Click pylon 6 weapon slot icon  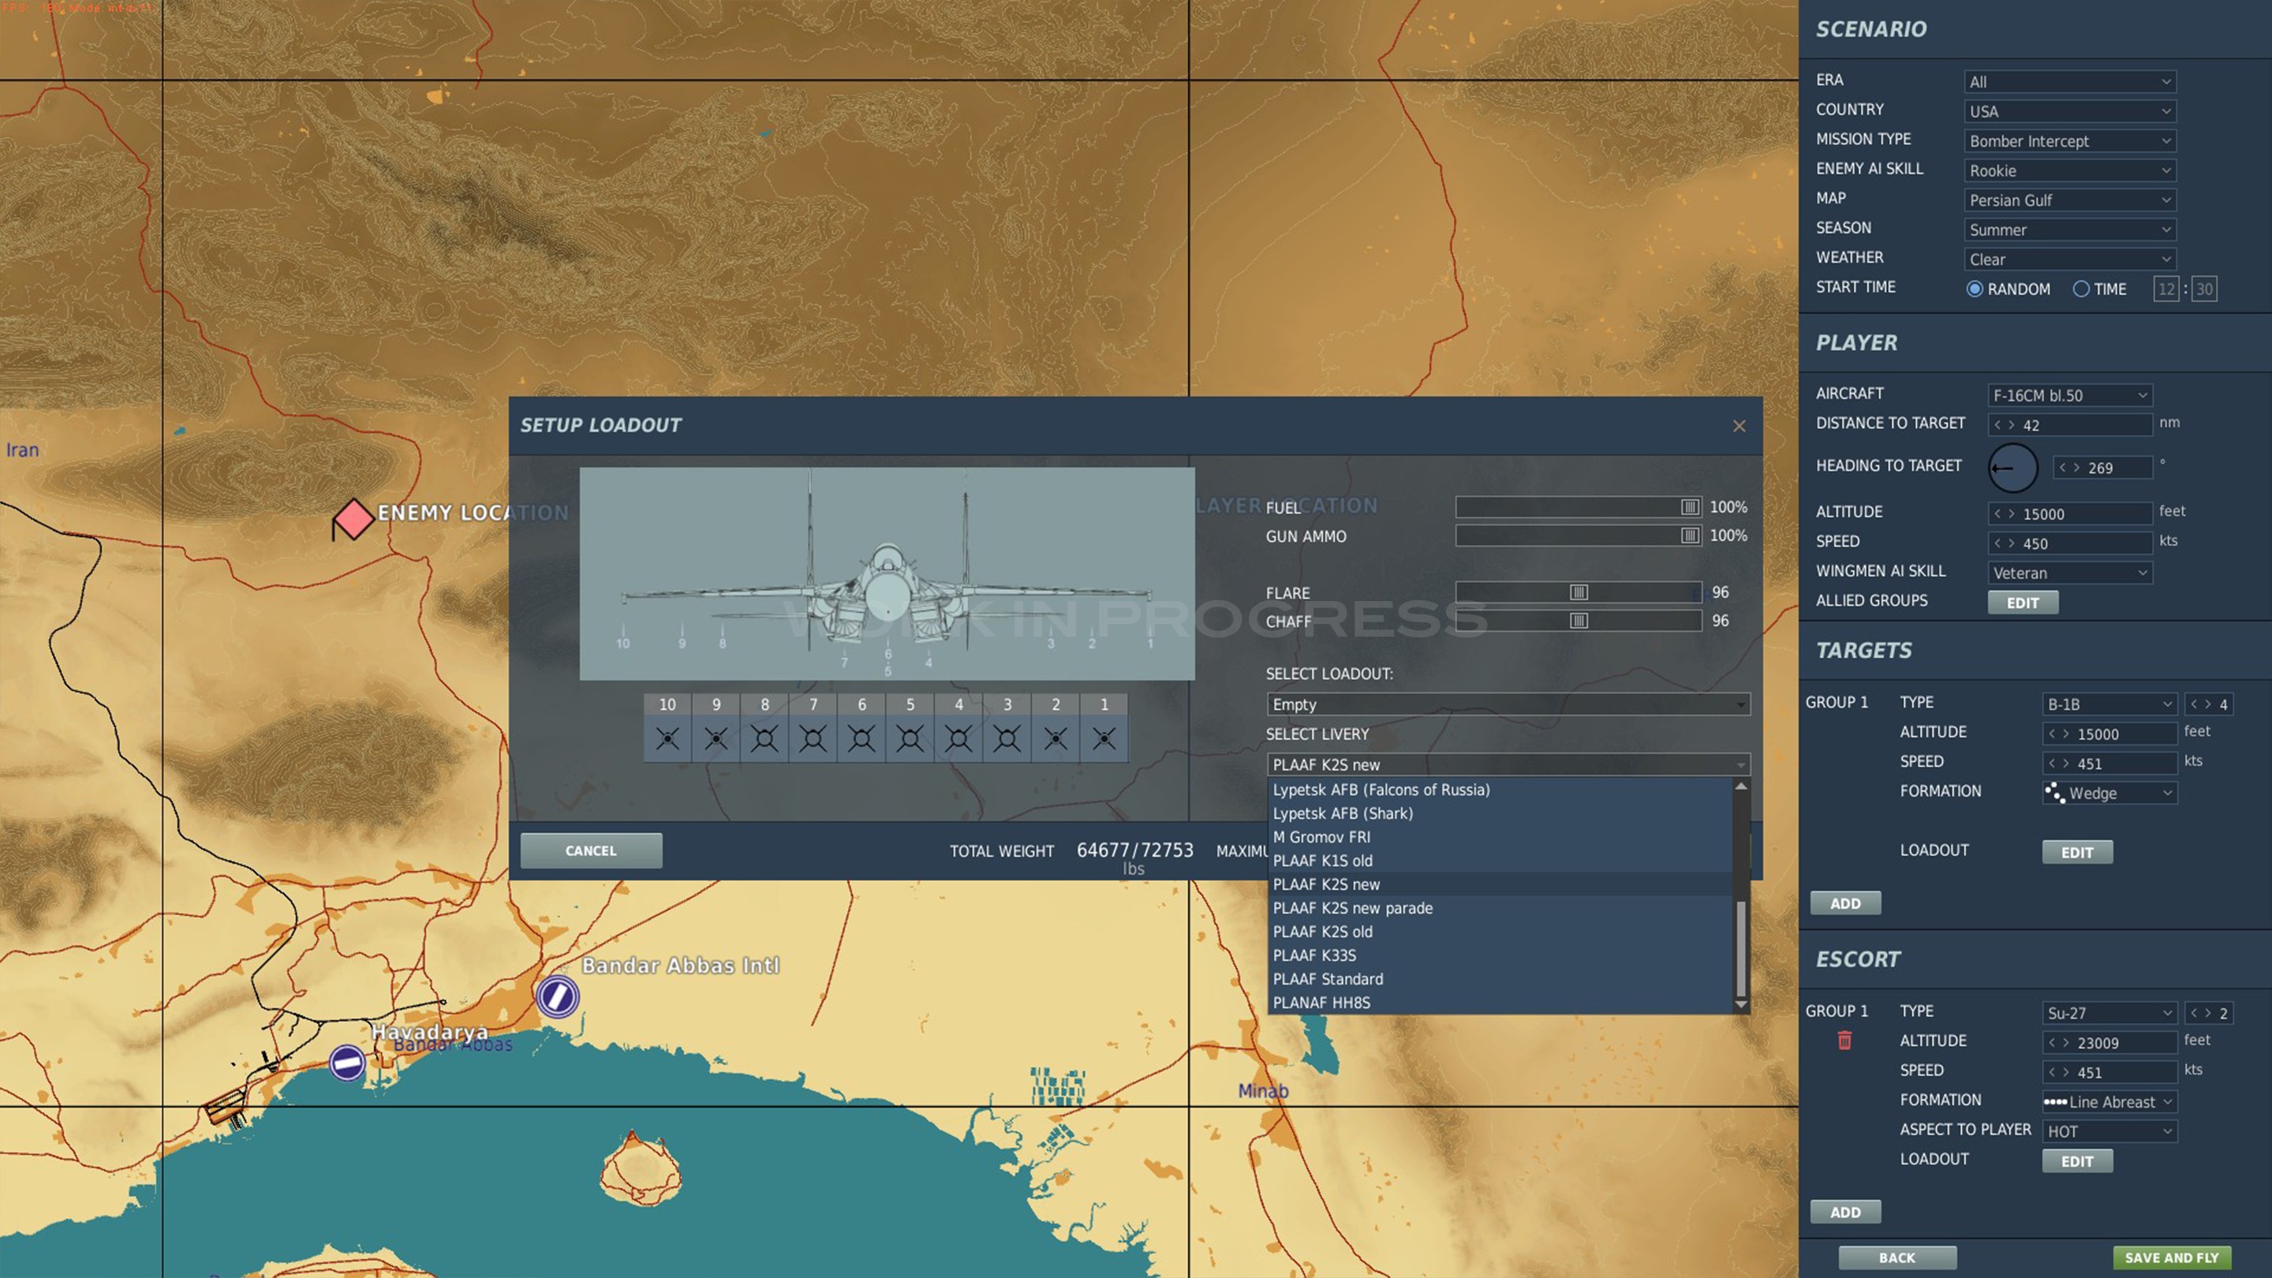point(861,738)
